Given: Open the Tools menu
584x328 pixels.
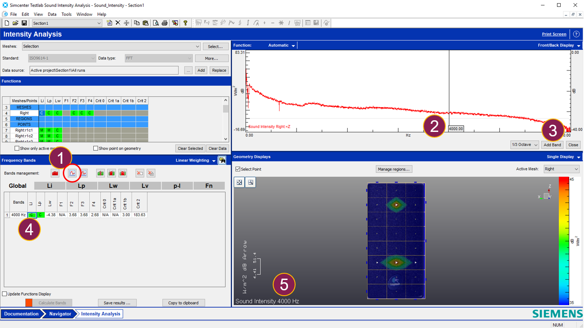Looking at the screenshot, I should (66, 14).
